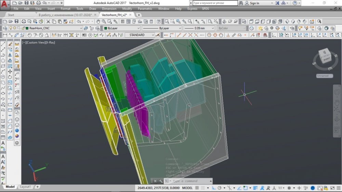Open the 0.09 mm lineweight dropdown
Screen dimensions: 342x192
(x=212, y=28)
